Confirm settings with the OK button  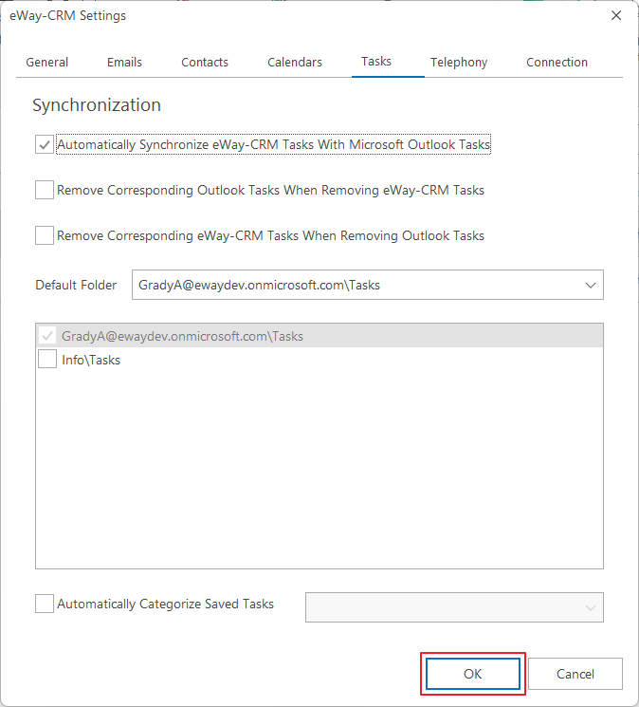tap(473, 674)
